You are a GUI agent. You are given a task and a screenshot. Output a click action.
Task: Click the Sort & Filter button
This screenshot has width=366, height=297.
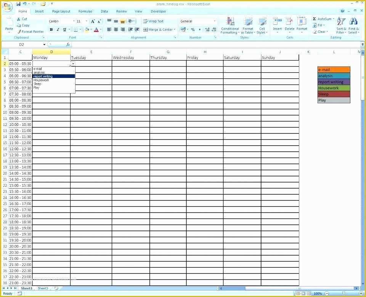341,25
